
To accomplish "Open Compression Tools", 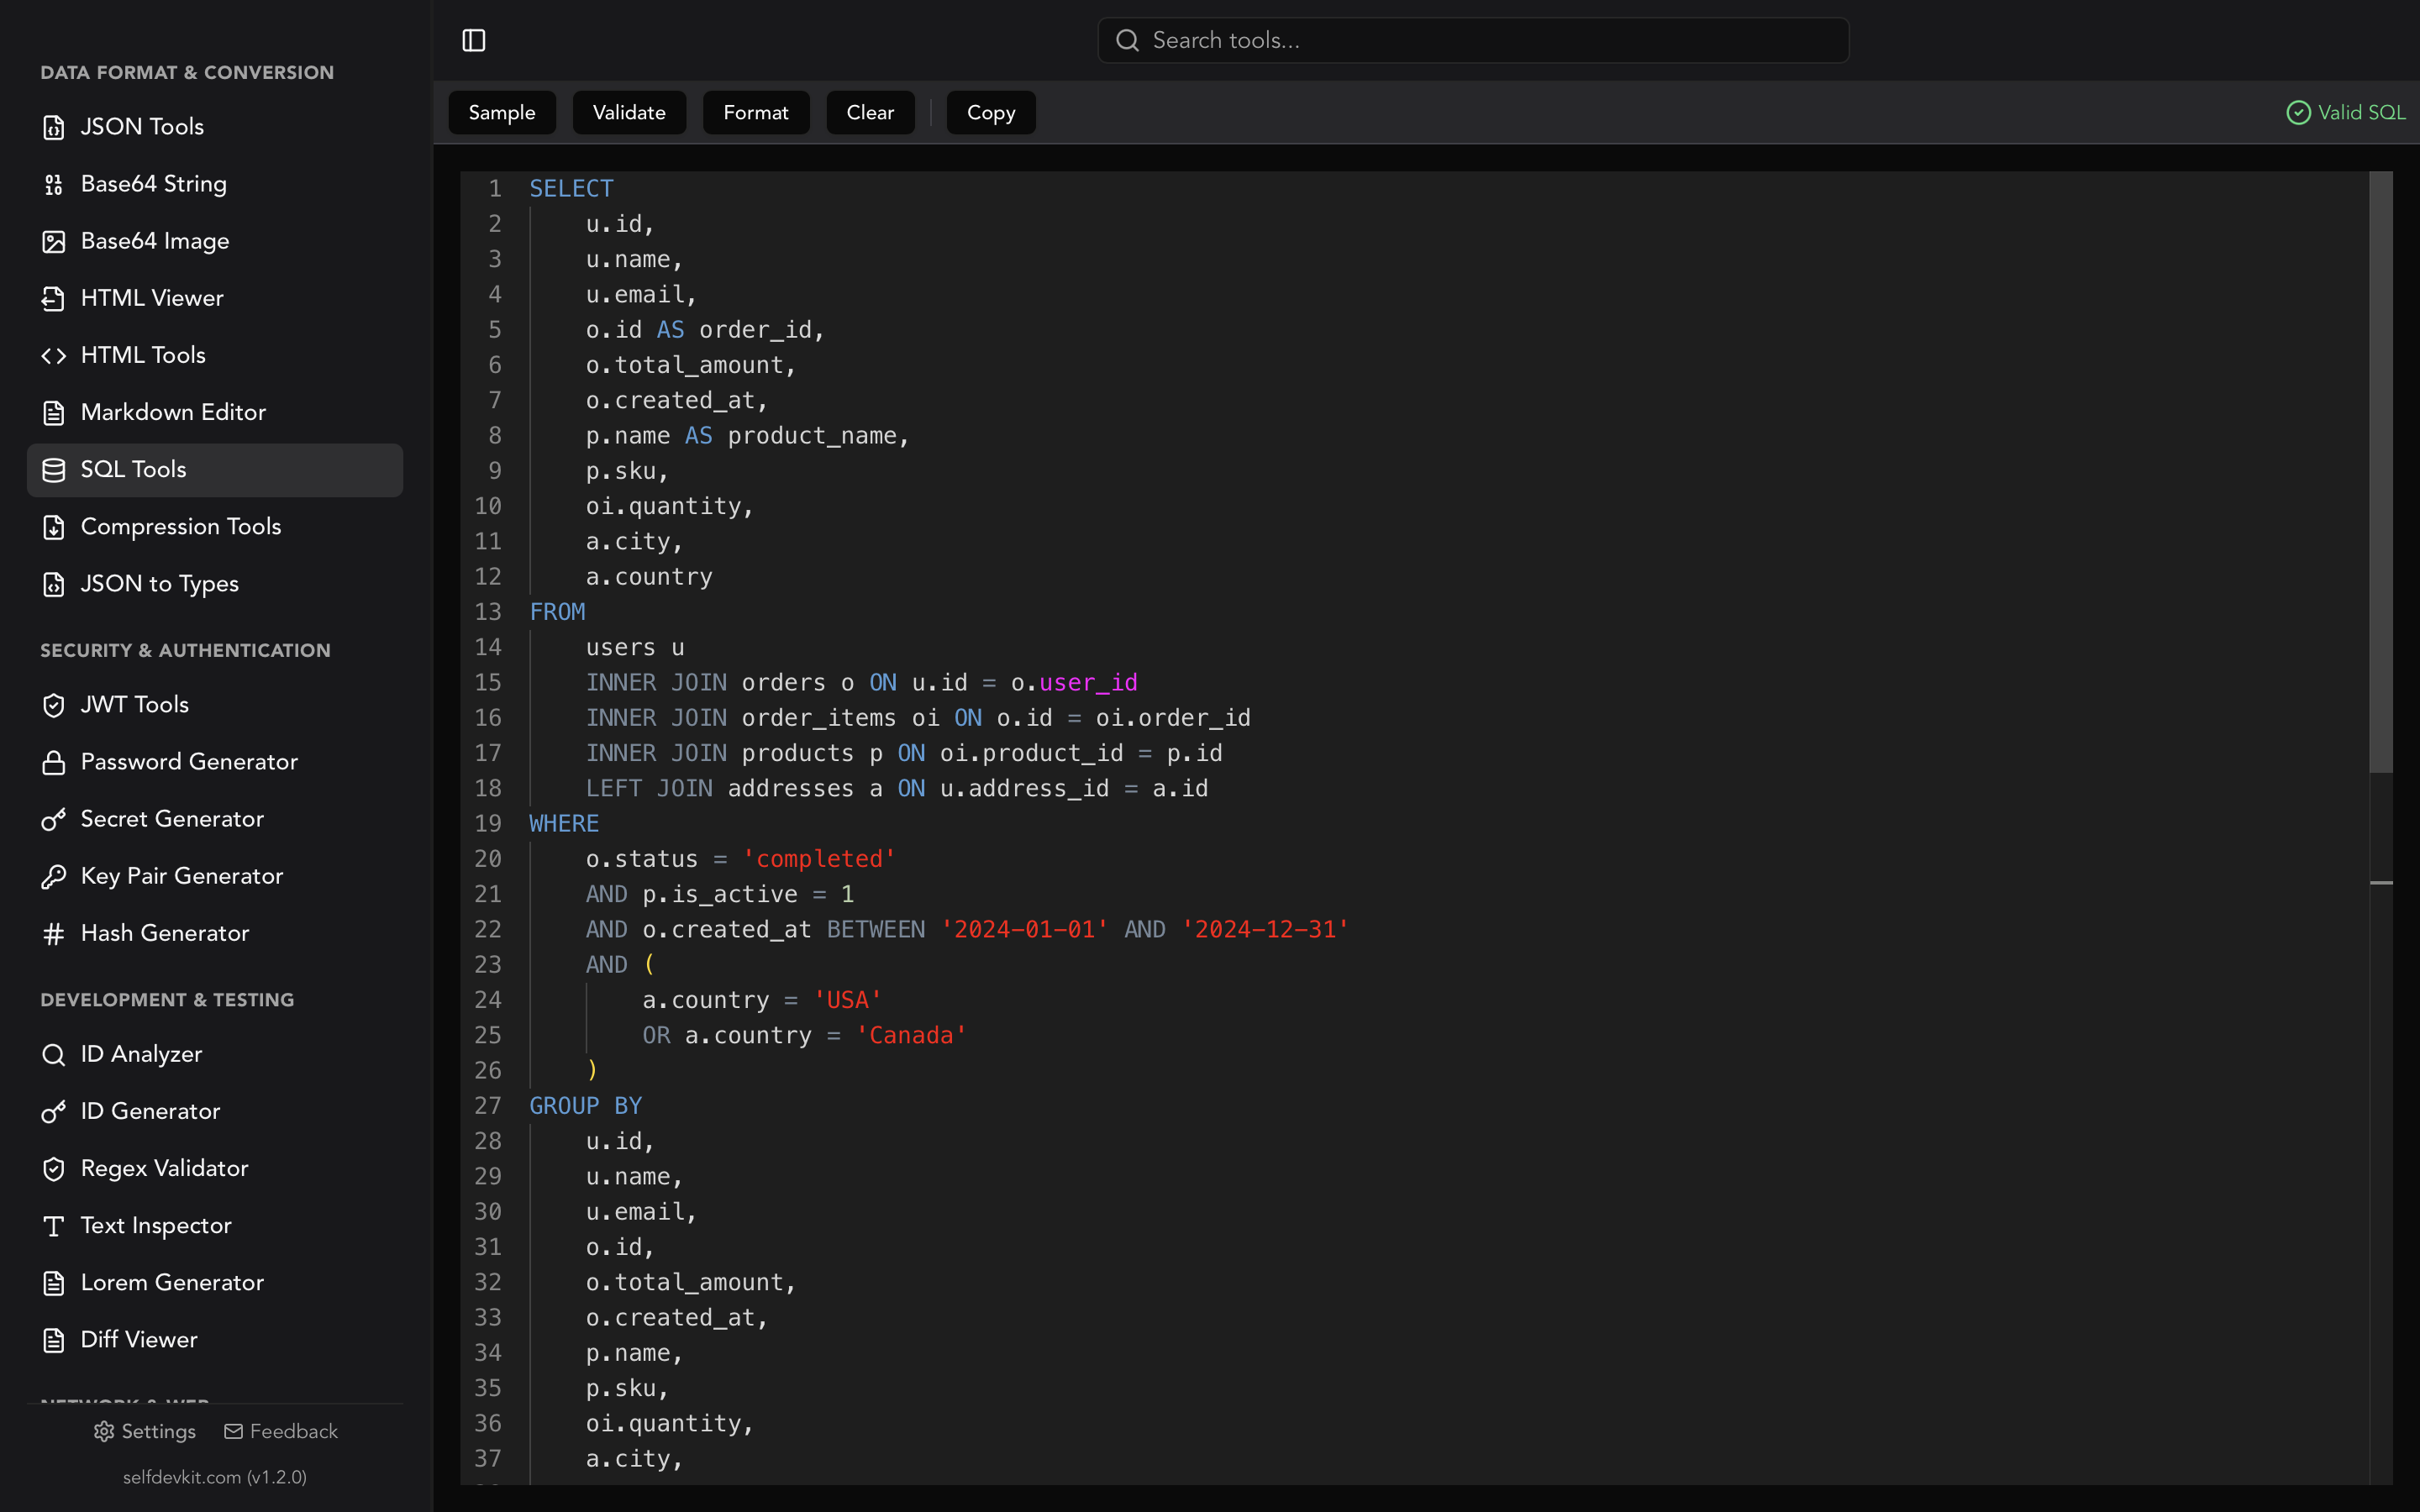I will point(181,526).
